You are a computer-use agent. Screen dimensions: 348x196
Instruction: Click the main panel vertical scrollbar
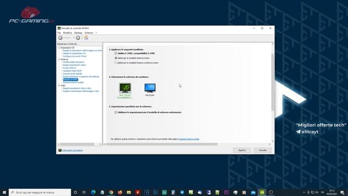(x=273, y=82)
